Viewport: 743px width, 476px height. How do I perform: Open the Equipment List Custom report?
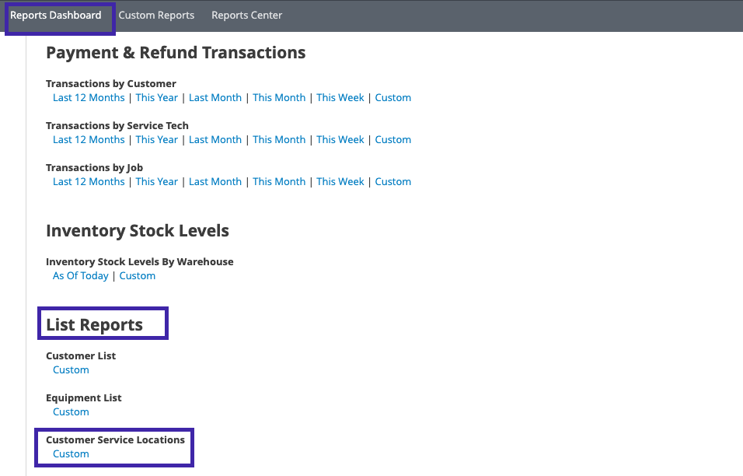click(x=71, y=412)
